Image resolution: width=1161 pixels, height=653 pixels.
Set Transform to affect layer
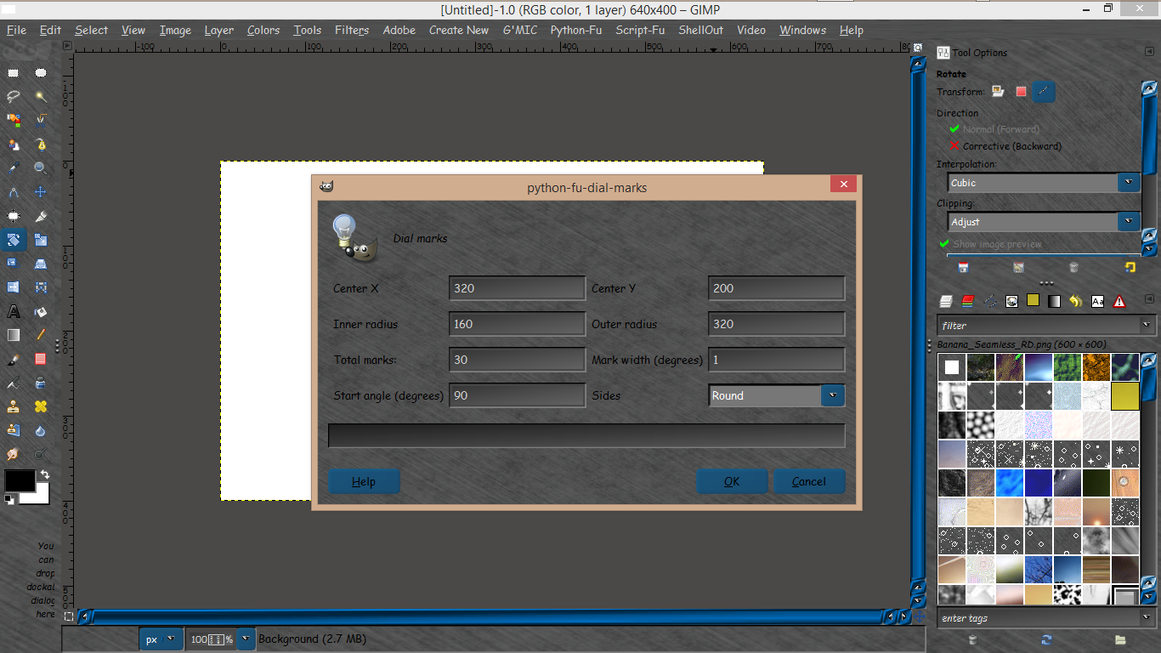[998, 92]
